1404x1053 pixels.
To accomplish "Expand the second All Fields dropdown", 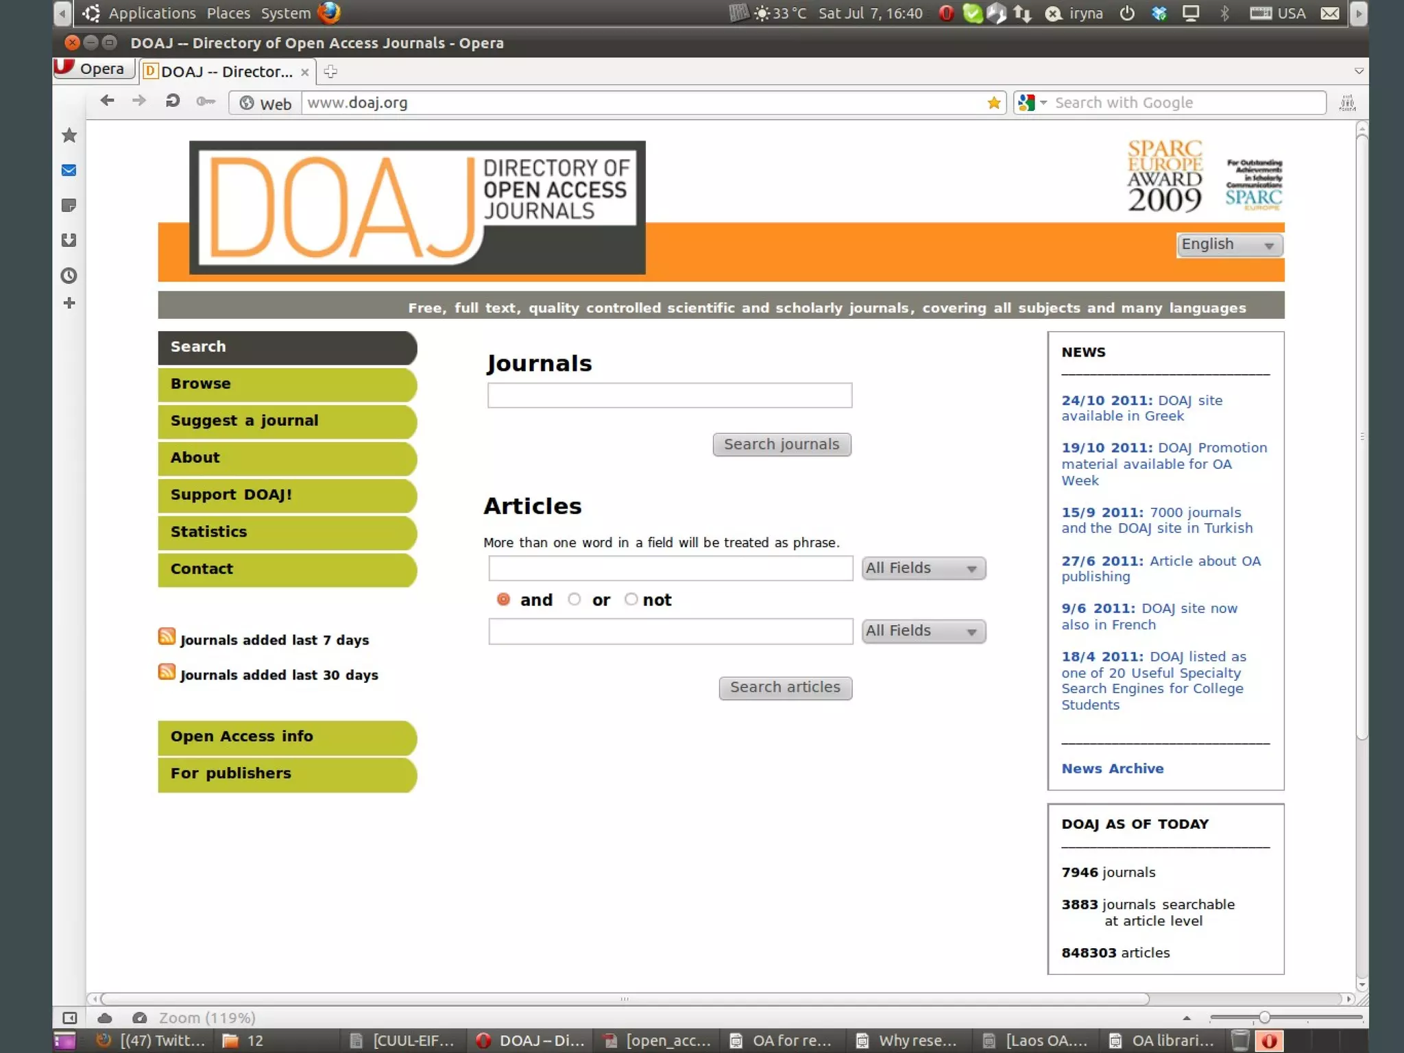I will 923,631.
